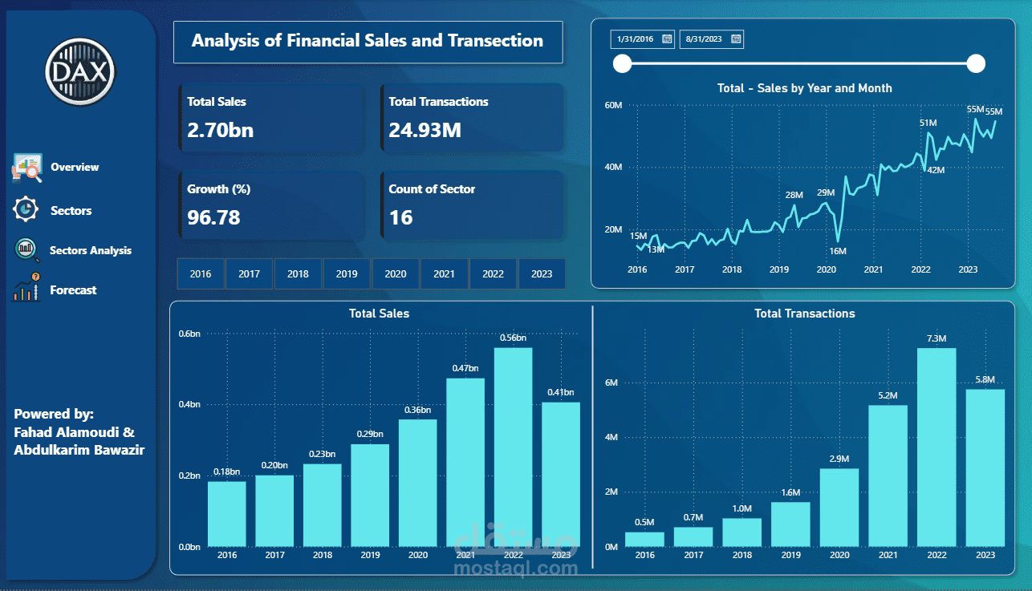Click the 2022 Total Sales bar
The image size is (1032, 591).
[513, 447]
